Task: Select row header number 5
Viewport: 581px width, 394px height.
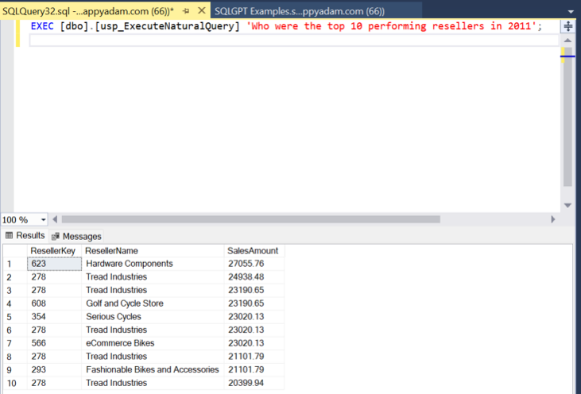Action: [15, 318]
